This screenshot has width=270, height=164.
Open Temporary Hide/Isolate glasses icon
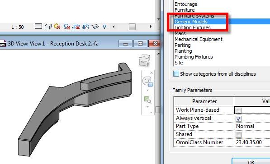[95, 27]
